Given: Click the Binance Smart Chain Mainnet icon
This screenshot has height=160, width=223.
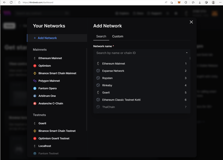Looking at the screenshot, I should tap(35, 73).
